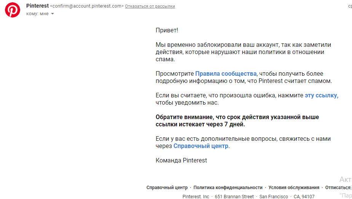Click the "Привет!" greeting text
This screenshot has height=199, width=352.
(167, 30)
